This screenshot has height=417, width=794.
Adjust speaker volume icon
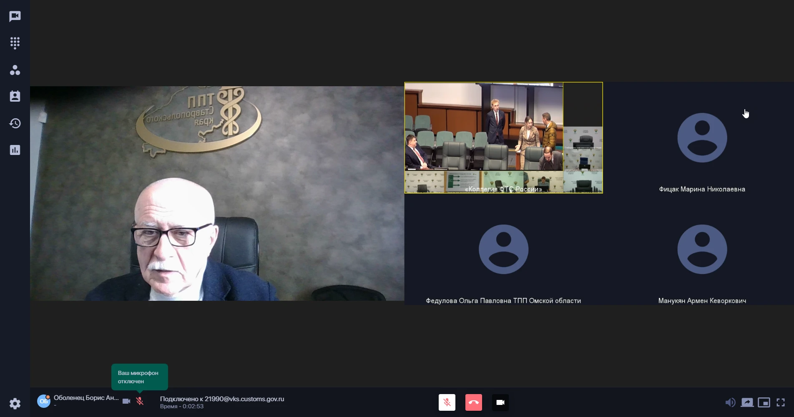pos(730,402)
